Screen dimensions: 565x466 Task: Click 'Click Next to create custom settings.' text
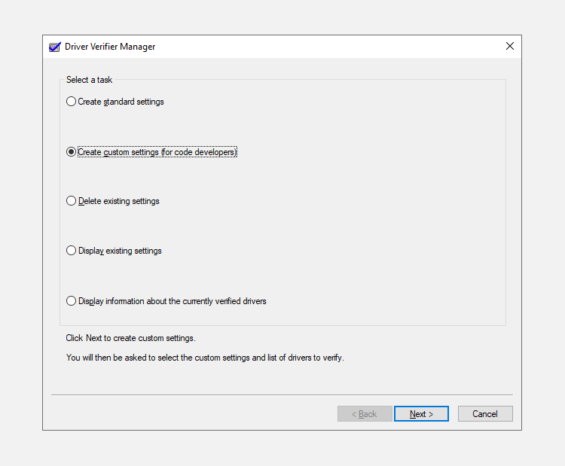tap(131, 338)
